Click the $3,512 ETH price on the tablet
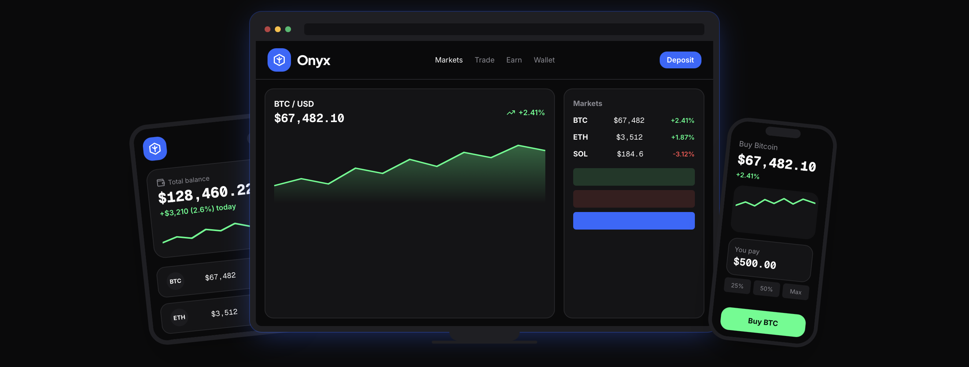Screen dimensions: 969x367 pos(224,313)
